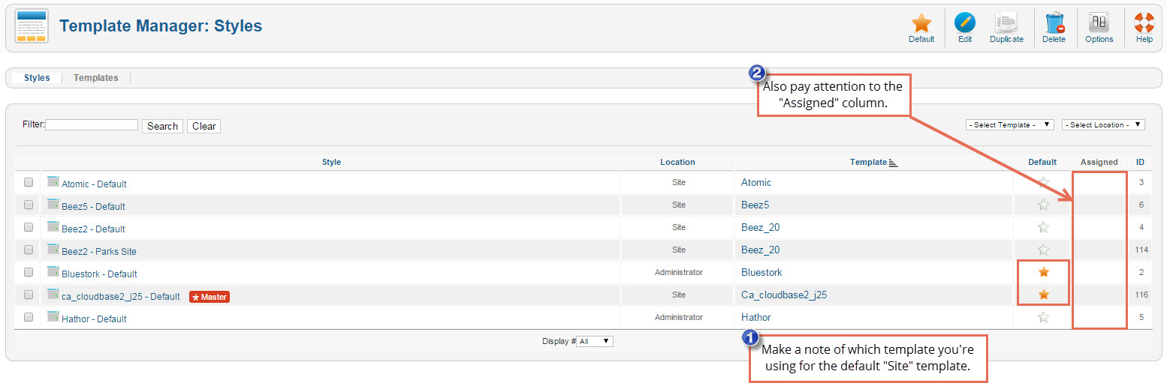Click into the Filter text field
The image size is (1167, 392).
(92, 124)
